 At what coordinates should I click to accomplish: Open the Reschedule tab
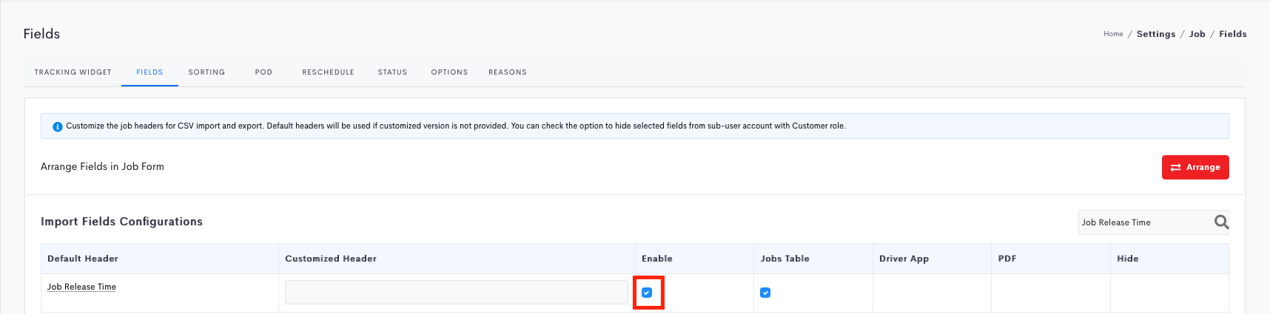[x=328, y=72]
